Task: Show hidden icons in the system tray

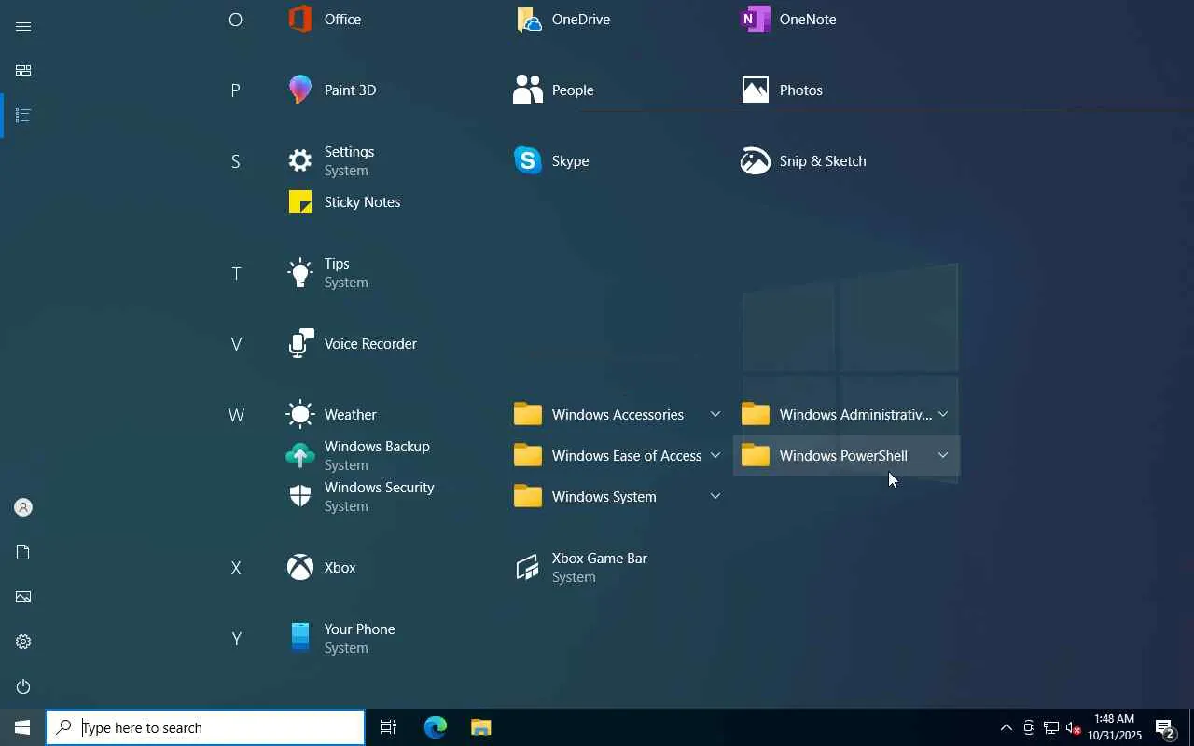Action: coord(1006,727)
